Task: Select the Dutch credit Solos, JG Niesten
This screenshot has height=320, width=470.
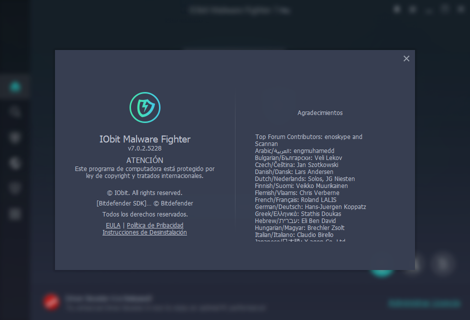Action: (305, 179)
